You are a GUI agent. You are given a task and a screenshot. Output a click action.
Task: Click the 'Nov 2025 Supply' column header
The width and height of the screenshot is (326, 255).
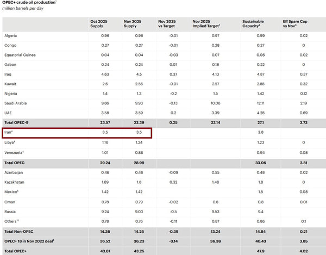tap(133, 23)
